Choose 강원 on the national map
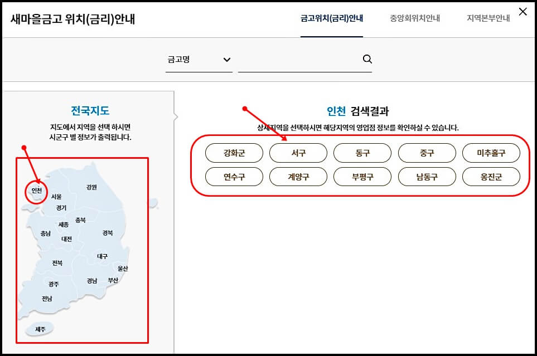The height and width of the screenshot is (356, 537). click(91, 187)
